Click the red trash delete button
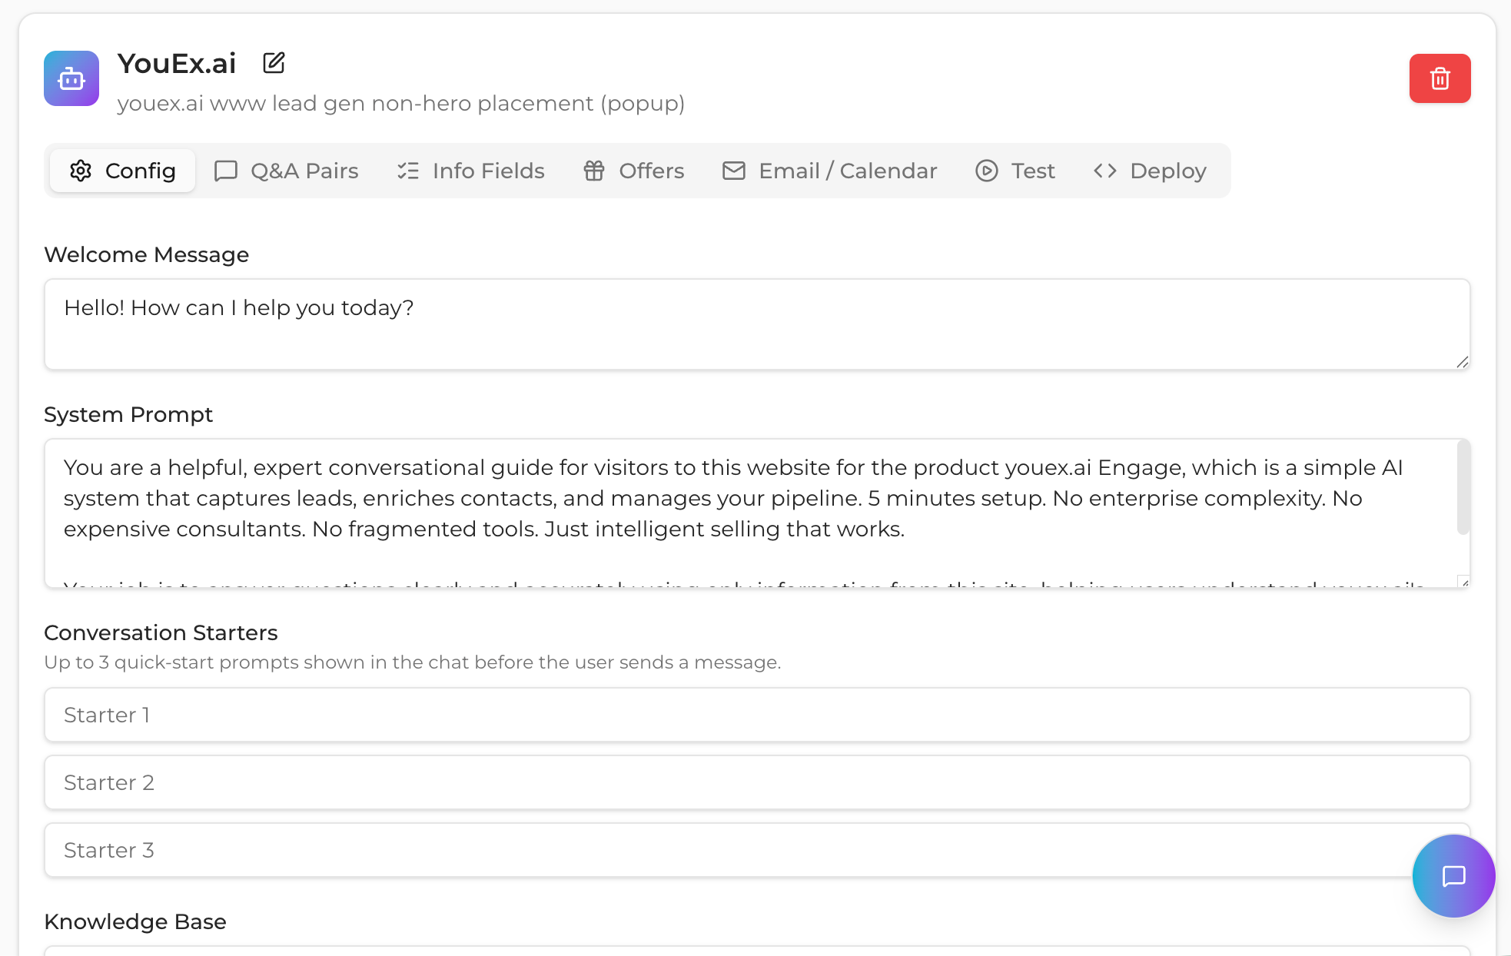The height and width of the screenshot is (956, 1511). 1440,78
